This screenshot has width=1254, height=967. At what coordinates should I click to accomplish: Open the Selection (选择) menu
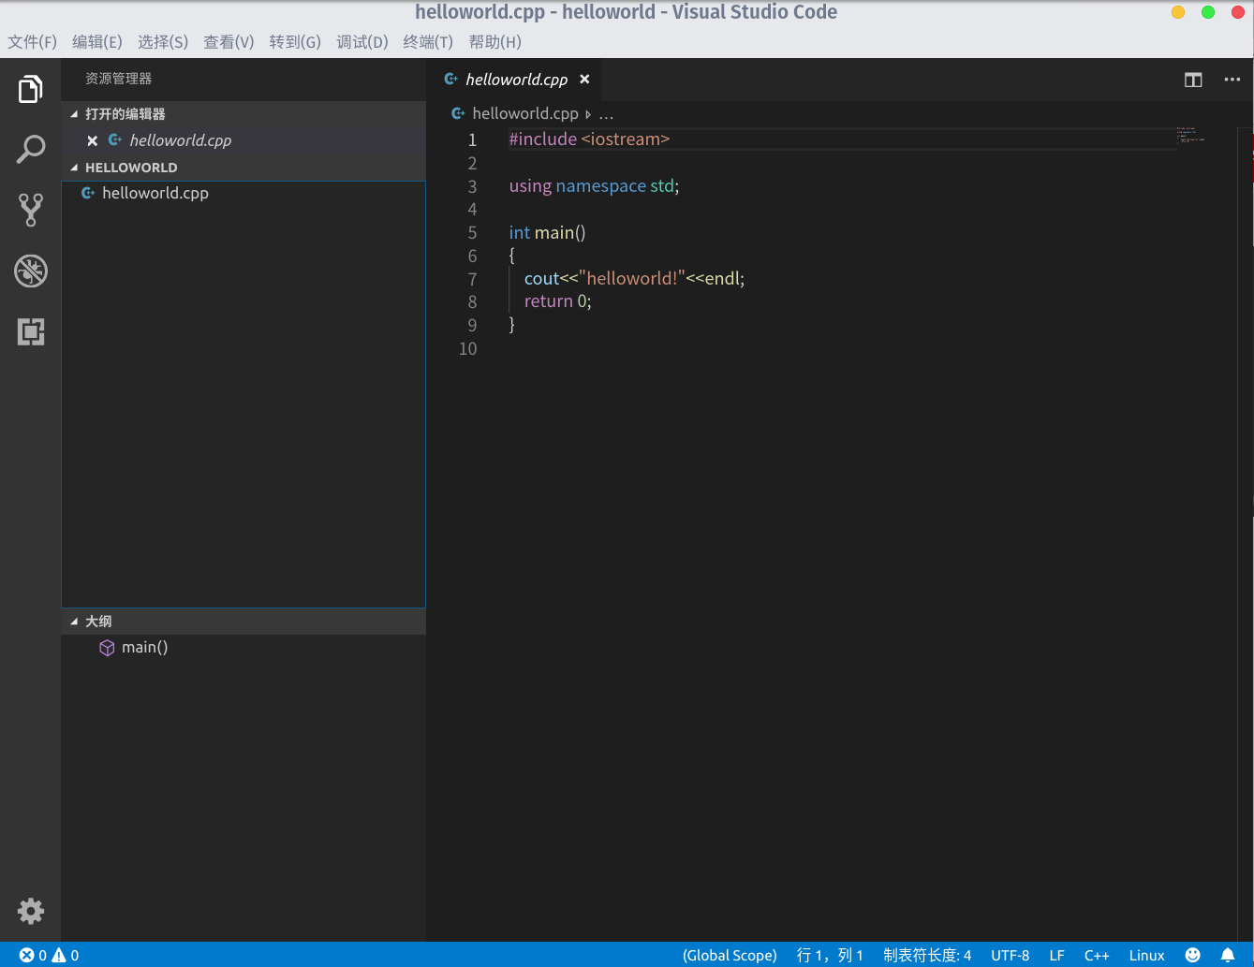tap(163, 42)
